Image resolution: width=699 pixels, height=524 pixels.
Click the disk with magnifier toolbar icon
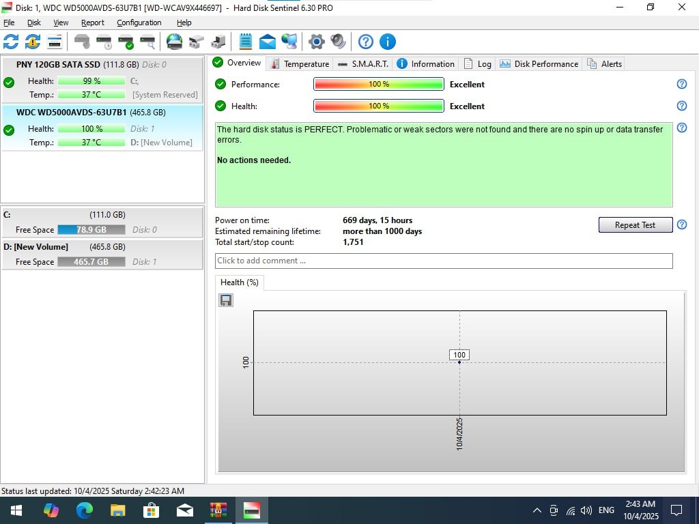coord(147,42)
